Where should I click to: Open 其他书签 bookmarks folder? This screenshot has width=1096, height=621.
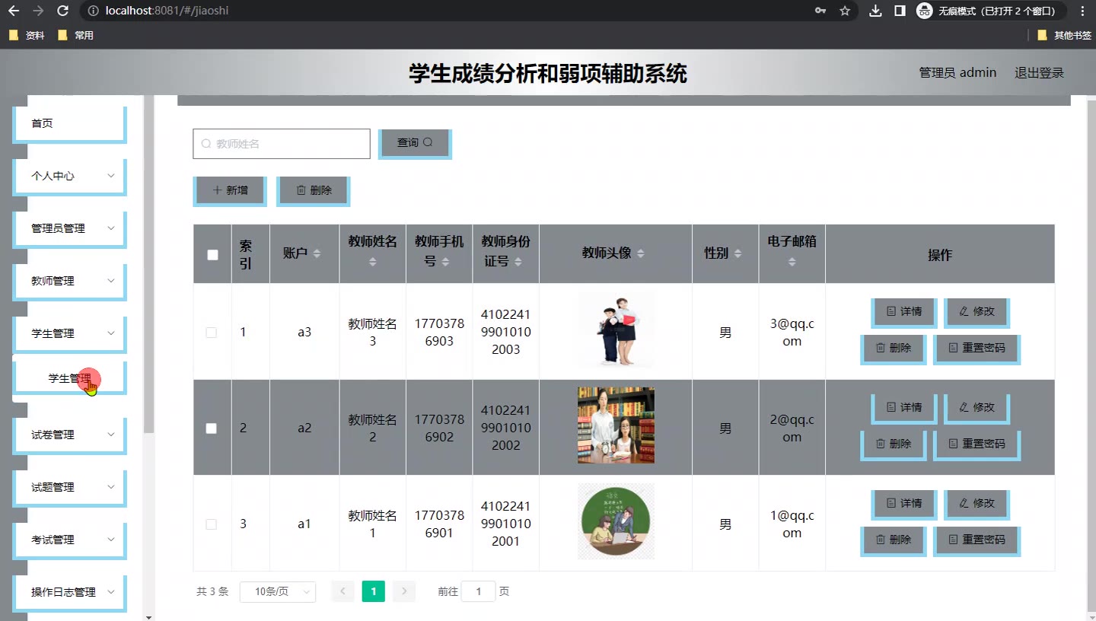1064,35
